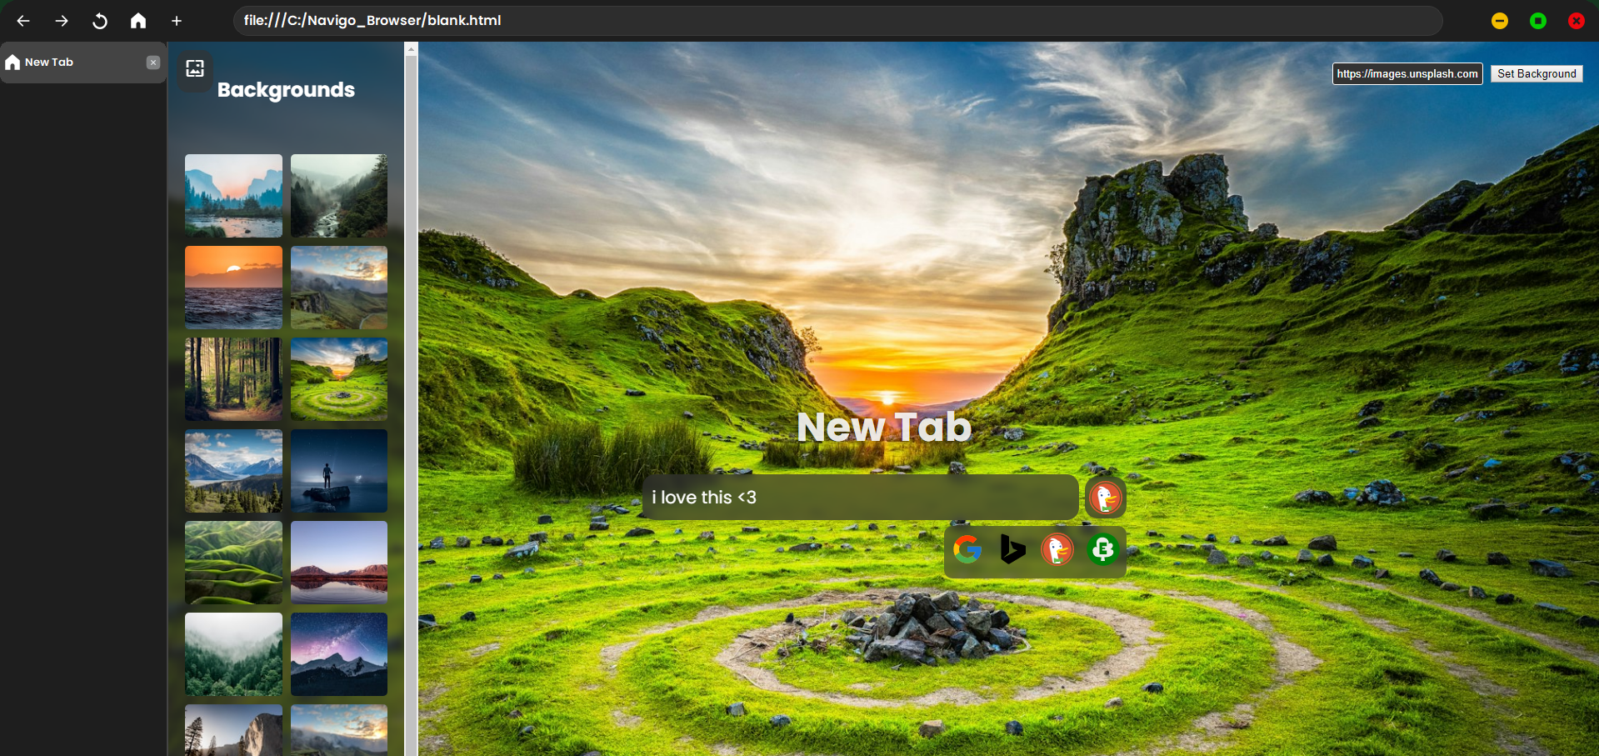Choose DuckDuckGo in the search engine row
Screen dimensions: 1599x756
pos(1057,549)
